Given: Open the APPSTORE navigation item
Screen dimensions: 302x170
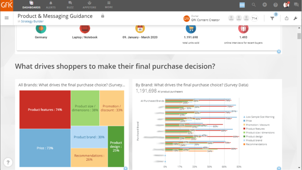Looking at the screenshot, I should 89,5.
